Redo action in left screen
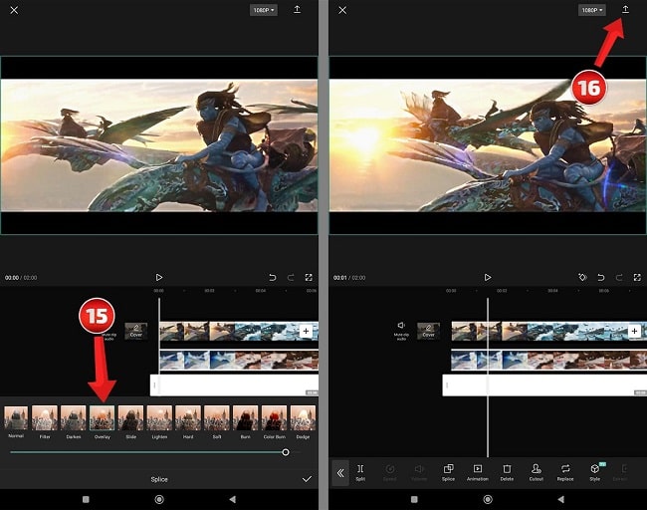The height and width of the screenshot is (510, 647). pos(291,278)
